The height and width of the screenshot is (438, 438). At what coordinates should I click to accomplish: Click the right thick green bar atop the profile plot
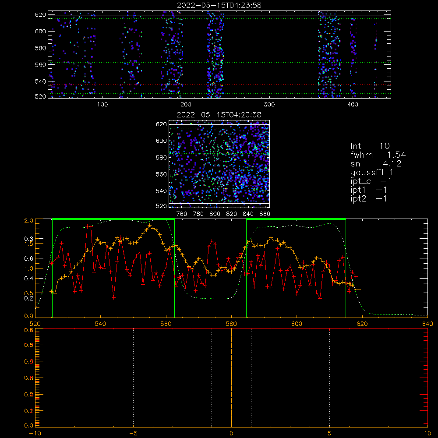pos(296,219)
